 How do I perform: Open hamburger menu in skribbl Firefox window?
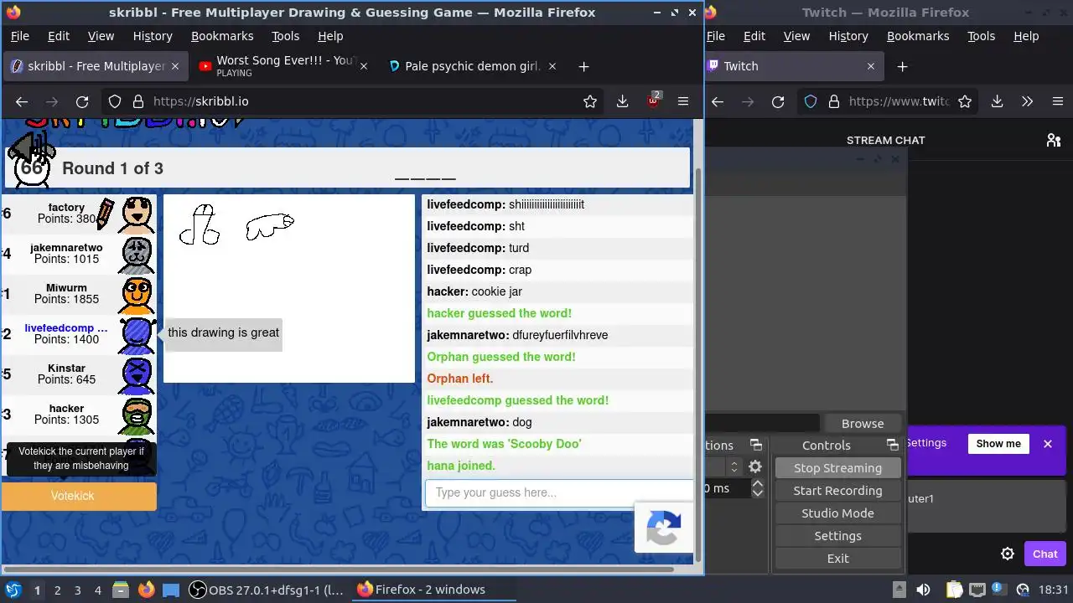(x=683, y=101)
